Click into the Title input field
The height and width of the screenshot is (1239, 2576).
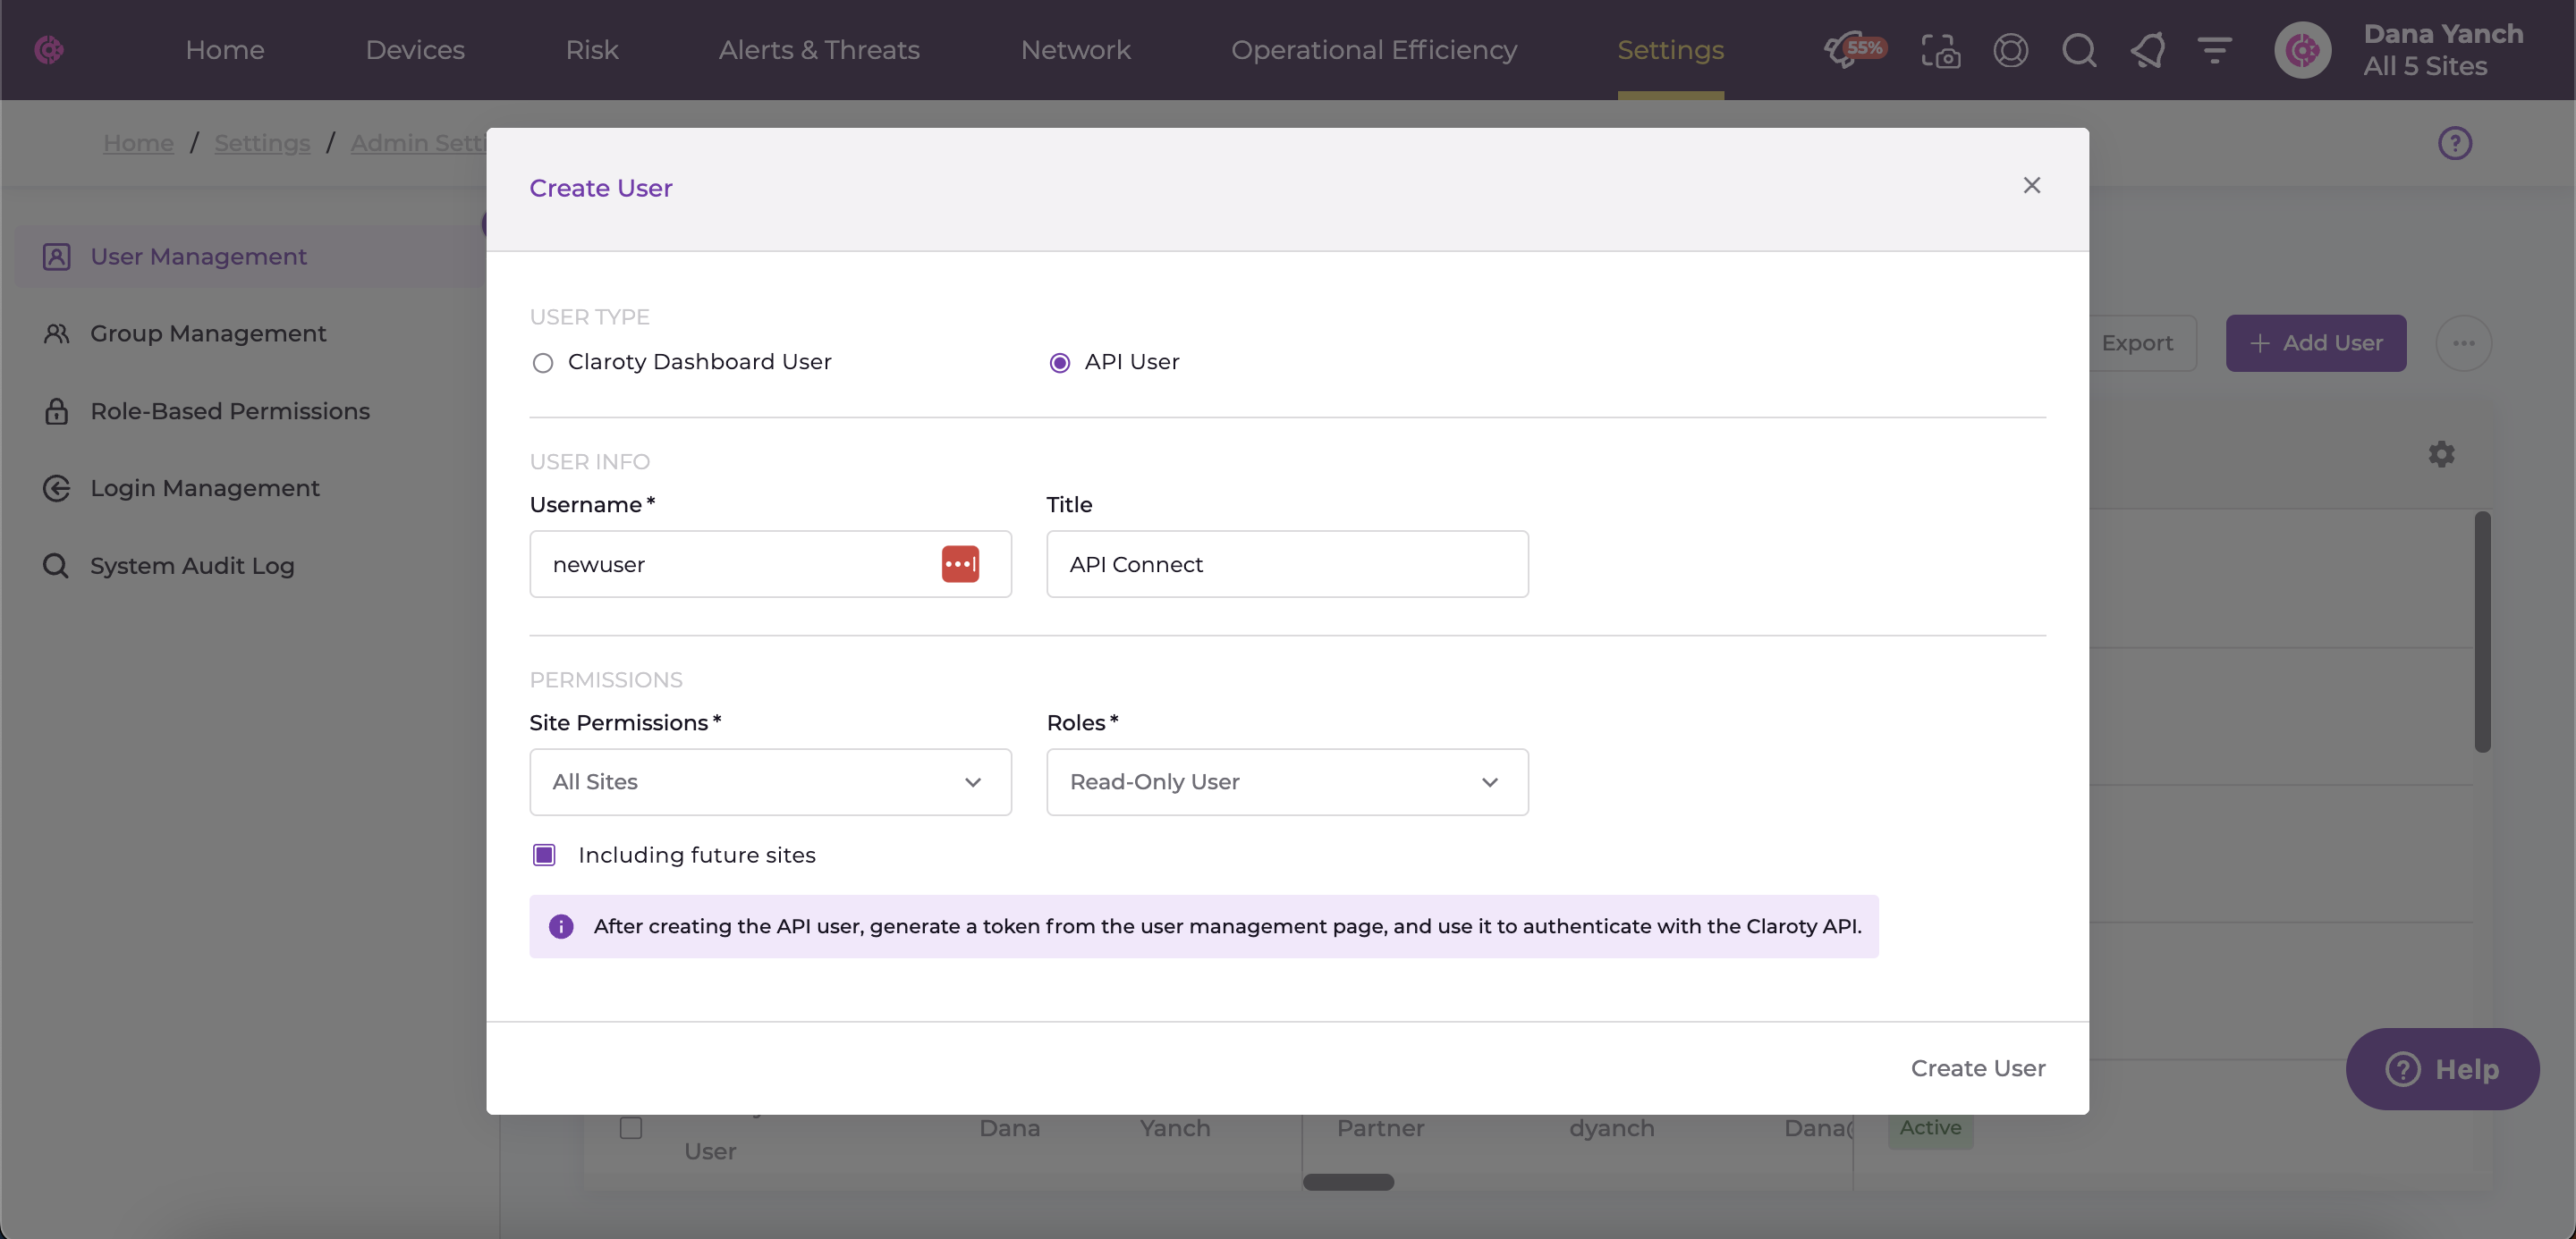(1287, 565)
